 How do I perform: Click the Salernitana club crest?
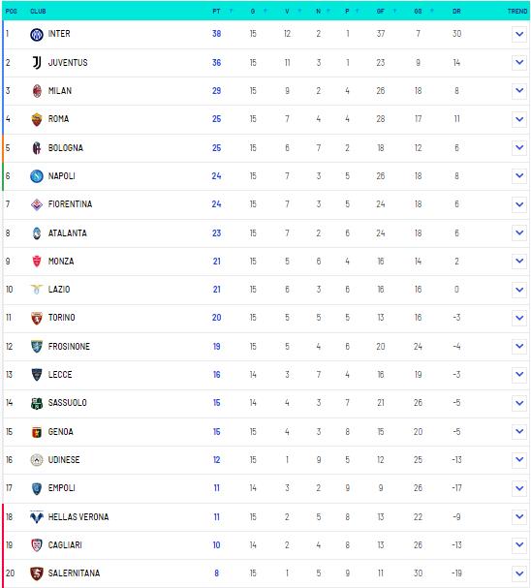(37, 573)
